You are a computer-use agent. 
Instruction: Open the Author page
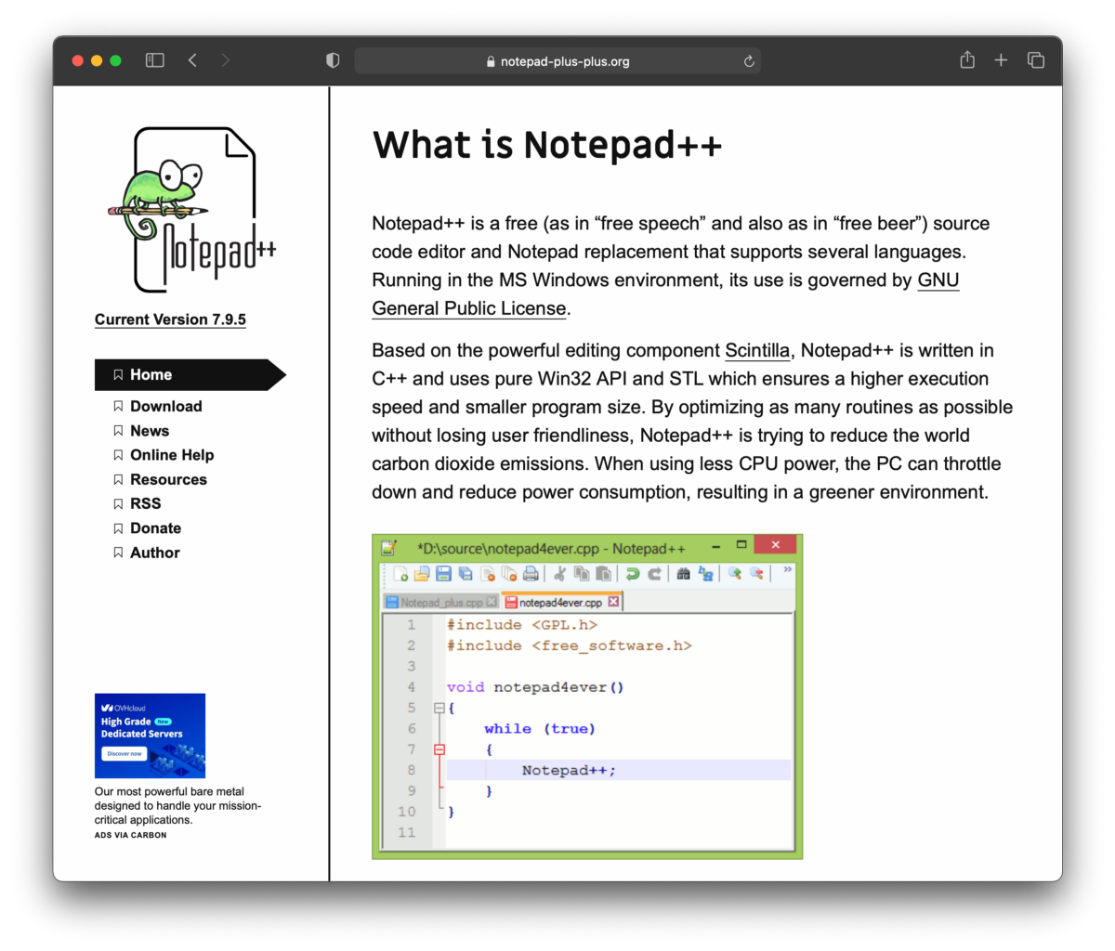(154, 553)
